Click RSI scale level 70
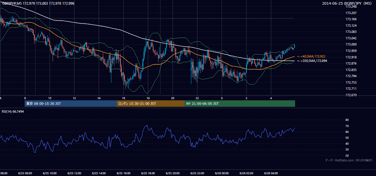This screenshot has height=176, width=376. (347, 126)
